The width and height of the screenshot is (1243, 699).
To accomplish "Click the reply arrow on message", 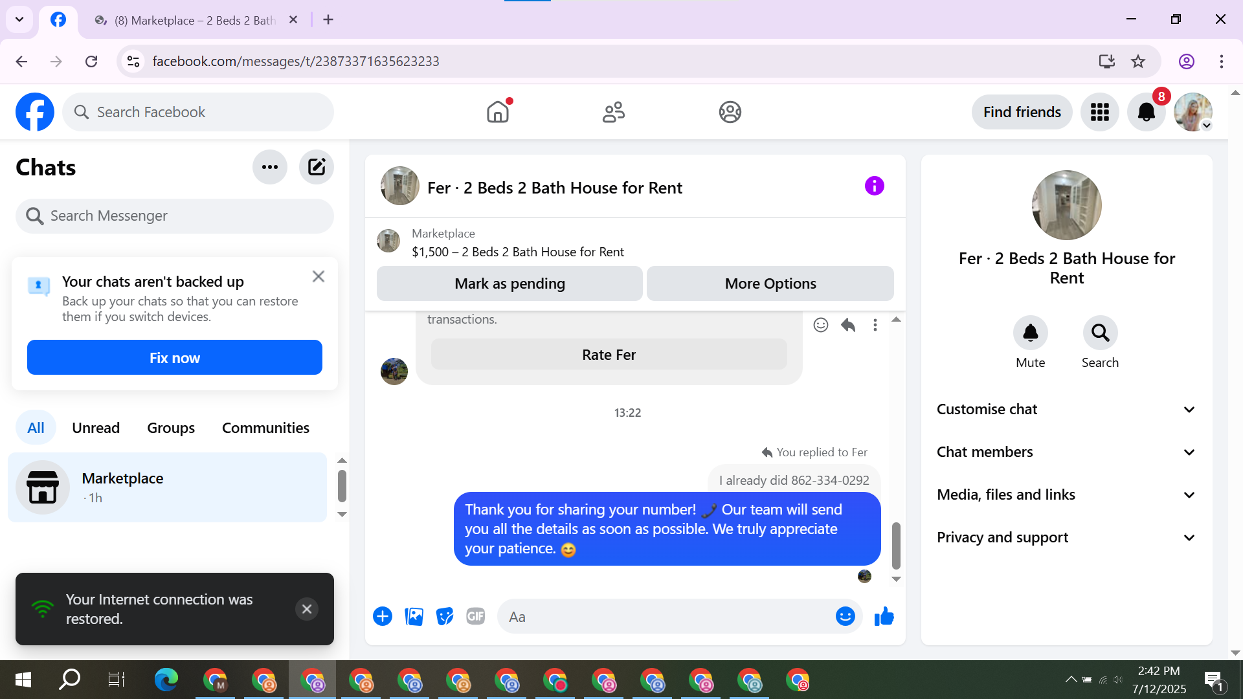I will 848,325.
